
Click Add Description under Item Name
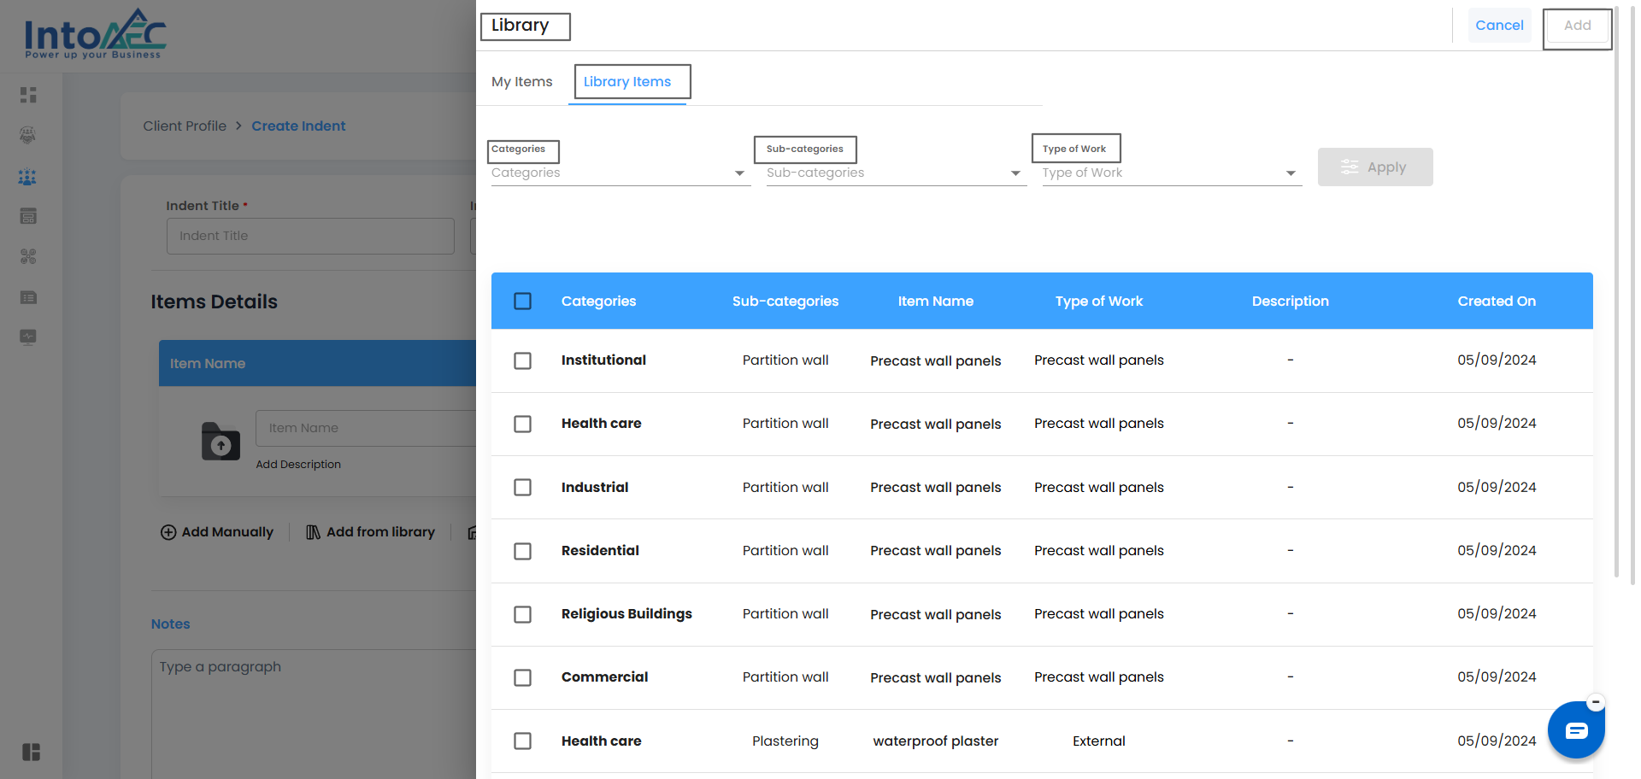298,465
